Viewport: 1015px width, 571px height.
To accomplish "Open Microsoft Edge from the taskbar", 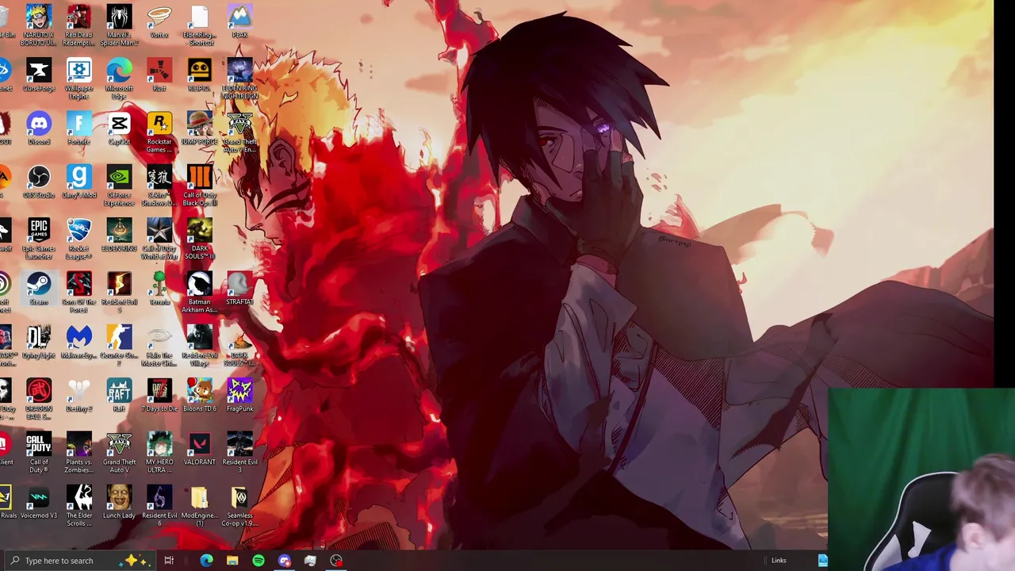I will click(x=206, y=561).
